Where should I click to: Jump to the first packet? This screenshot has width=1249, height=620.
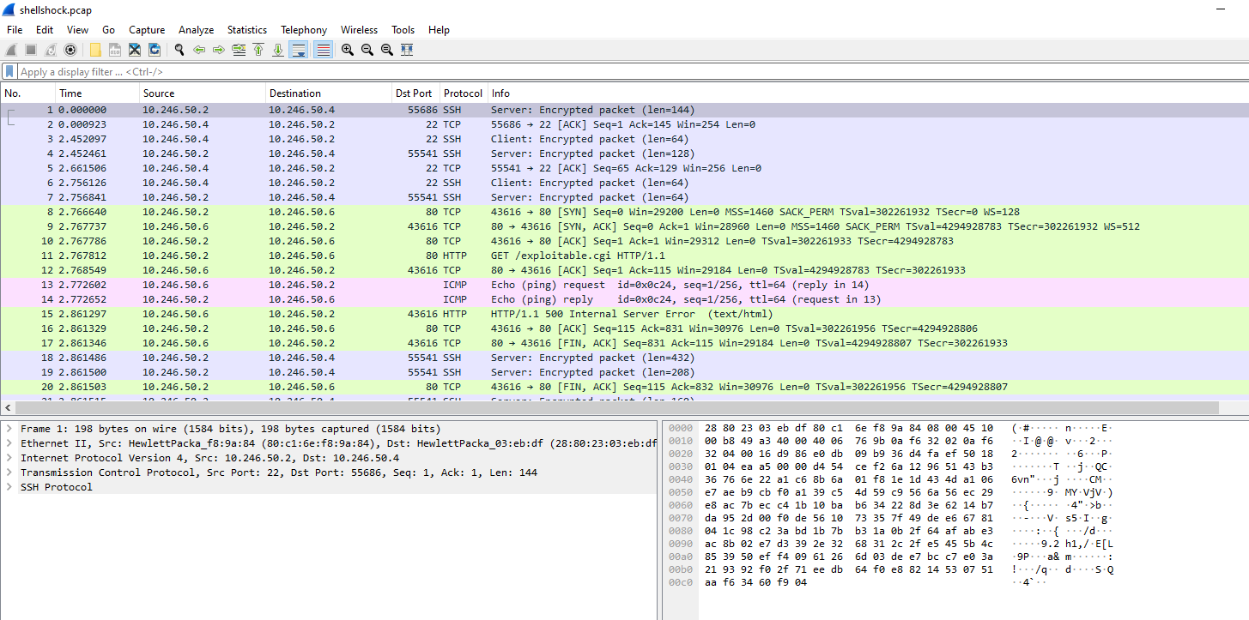tap(258, 50)
